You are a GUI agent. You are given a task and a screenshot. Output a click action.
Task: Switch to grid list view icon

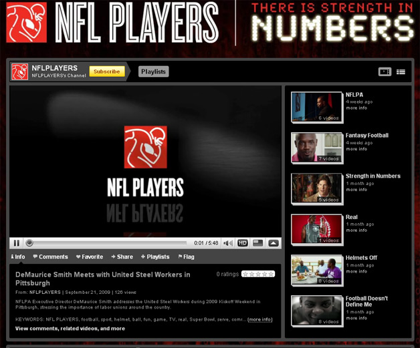401,71
